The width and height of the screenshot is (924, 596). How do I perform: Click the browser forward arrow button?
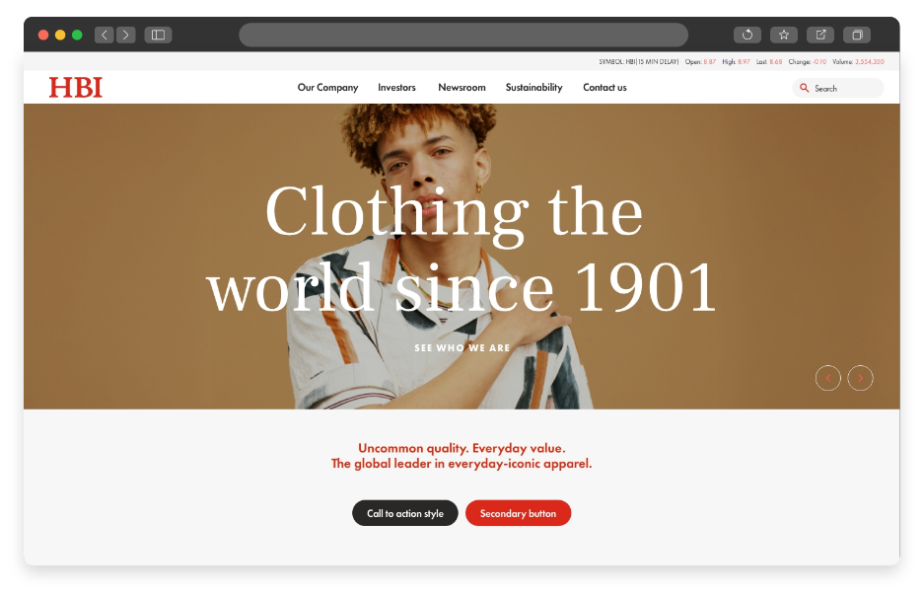(x=125, y=35)
